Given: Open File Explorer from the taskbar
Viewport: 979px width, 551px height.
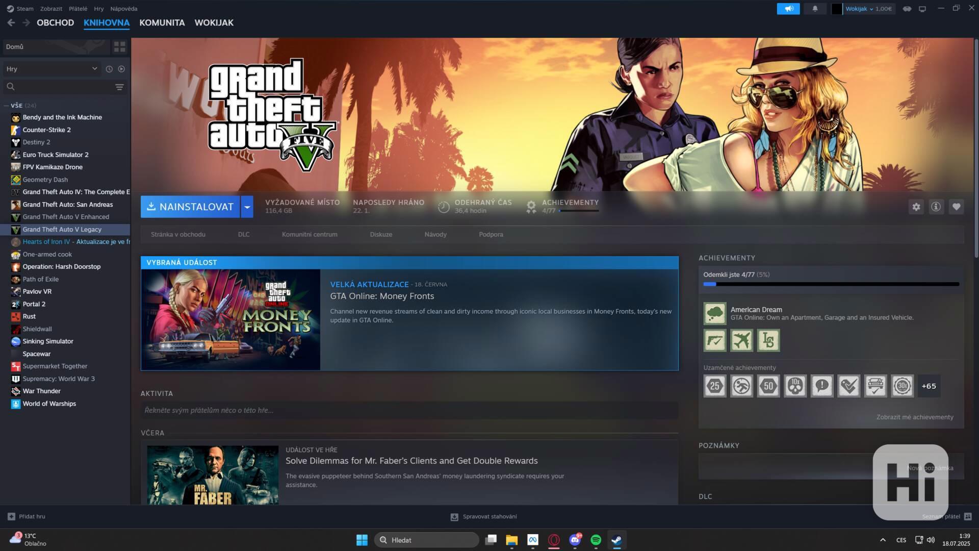Looking at the screenshot, I should (x=511, y=540).
